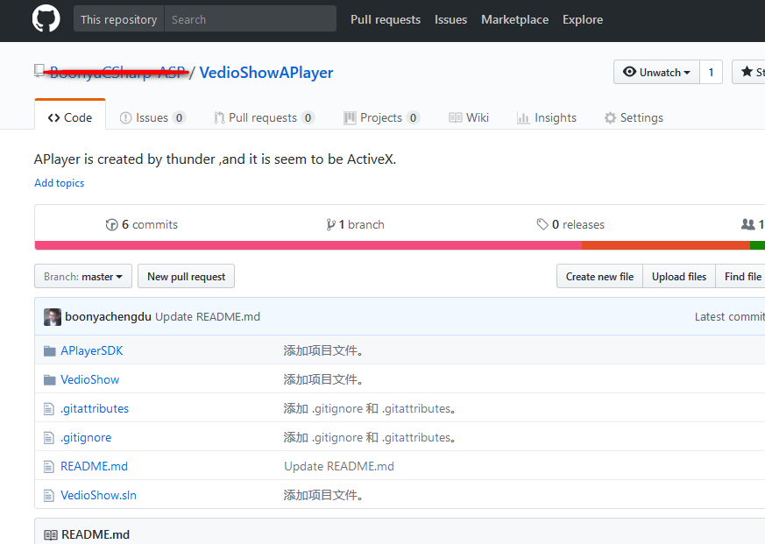Click the contributors people icon
The width and height of the screenshot is (765, 544).
pos(748,224)
